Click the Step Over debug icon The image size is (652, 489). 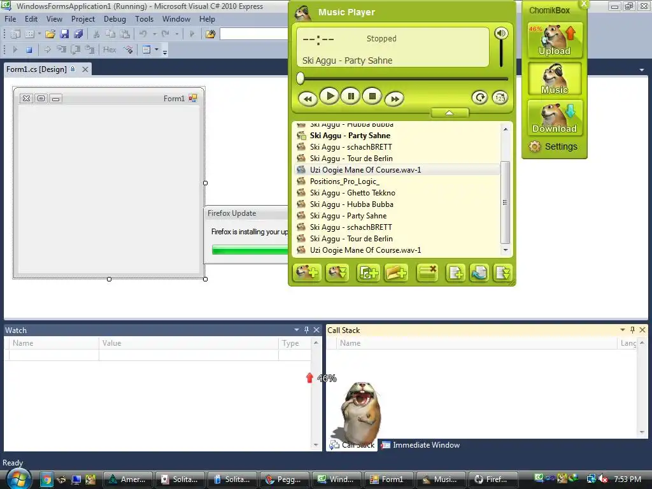coord(76,50)
